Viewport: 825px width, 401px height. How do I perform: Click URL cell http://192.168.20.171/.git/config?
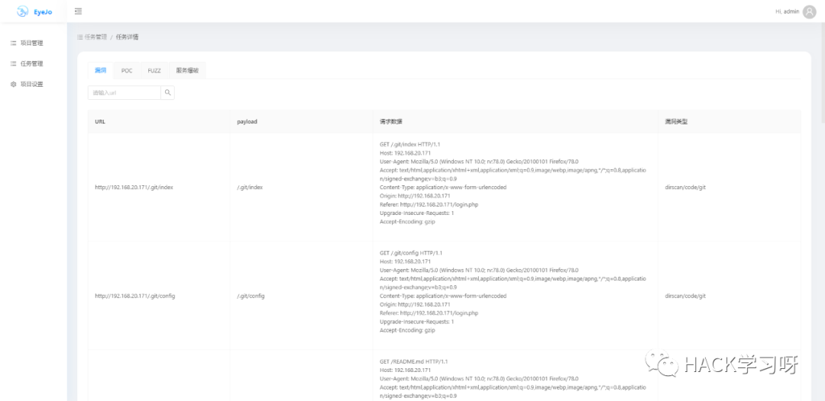click(134, 296)
